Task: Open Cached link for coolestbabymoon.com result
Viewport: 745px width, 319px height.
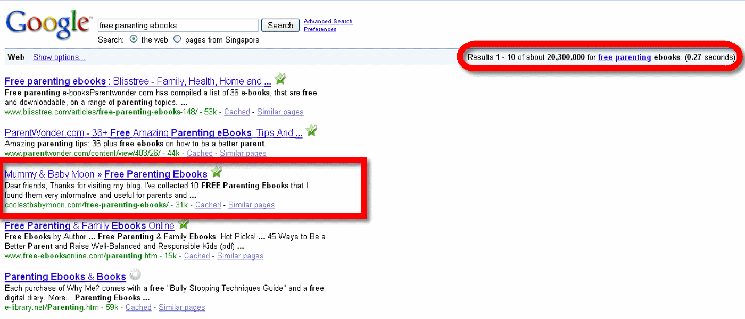Action: click(208, 205)
